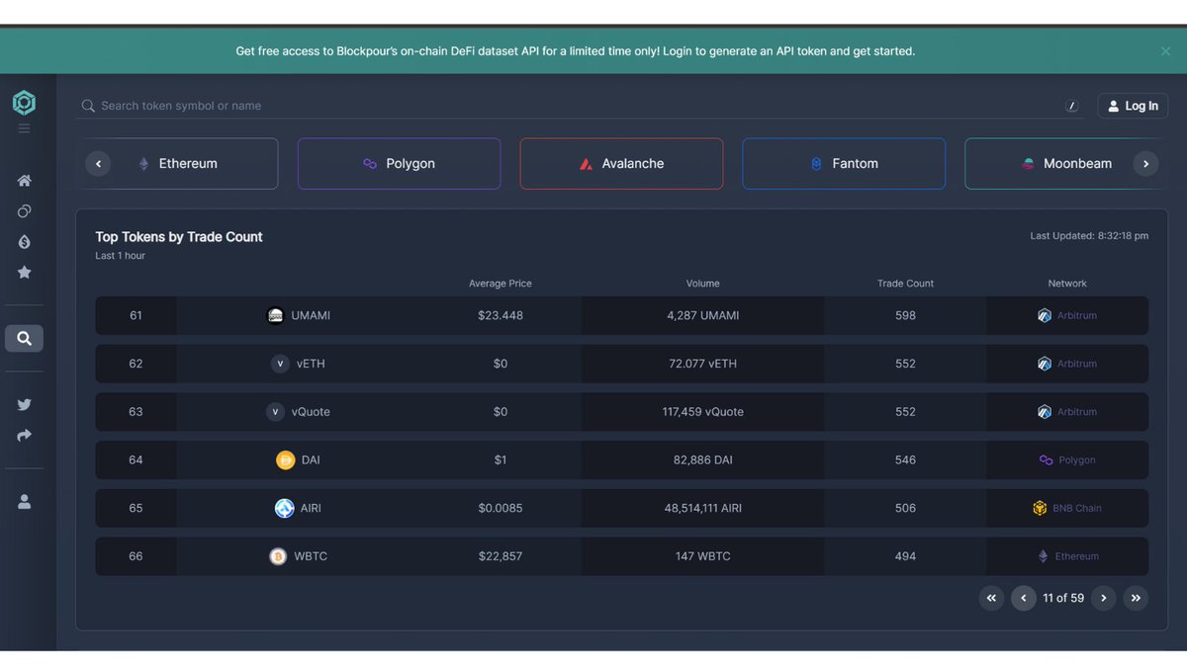This screenshot has height=667, width=1187.
Task: Click the Blockpour hexagon logo
Action: [x=24, y=103]
